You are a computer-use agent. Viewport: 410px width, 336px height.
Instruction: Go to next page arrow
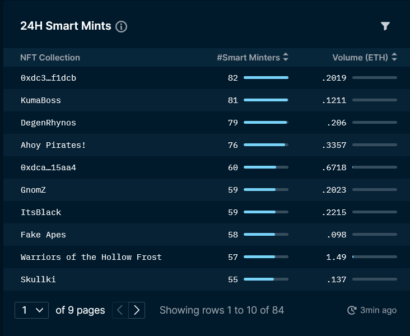137,310
